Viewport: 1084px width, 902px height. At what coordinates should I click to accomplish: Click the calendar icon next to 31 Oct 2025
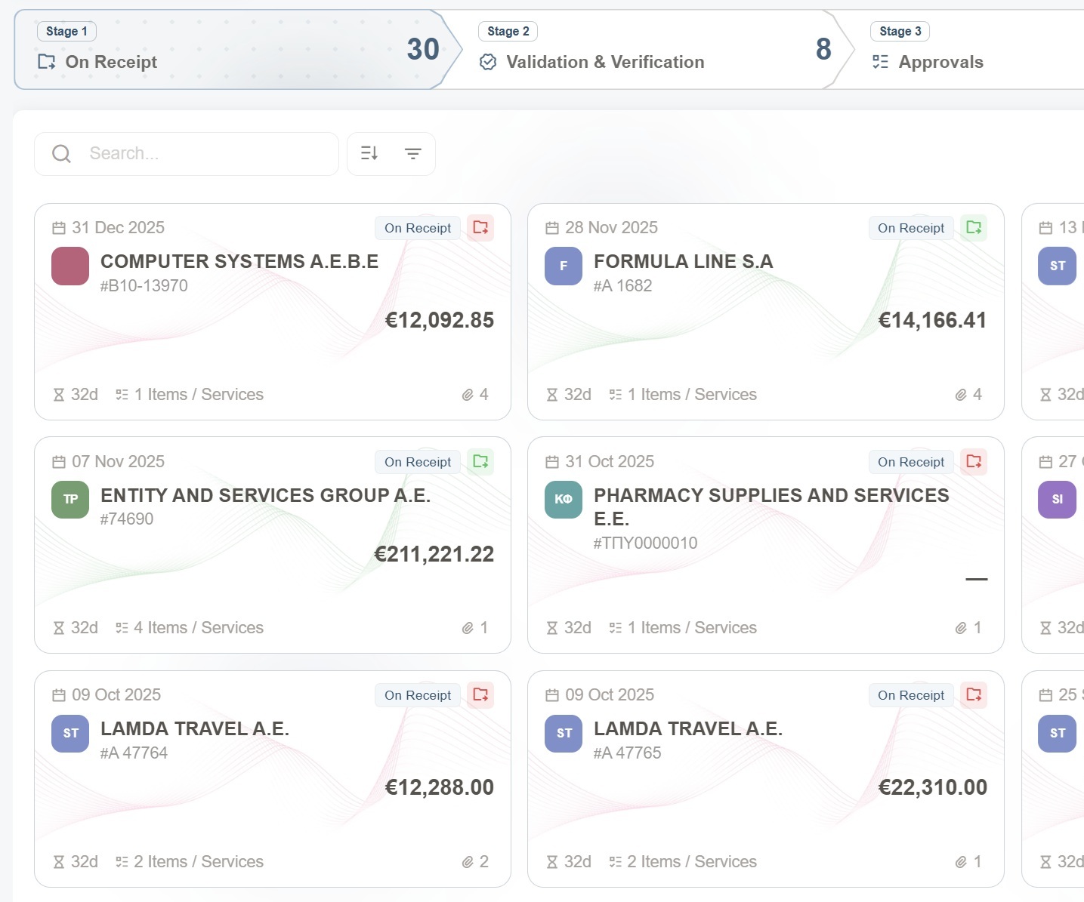[x=552, y=462]
